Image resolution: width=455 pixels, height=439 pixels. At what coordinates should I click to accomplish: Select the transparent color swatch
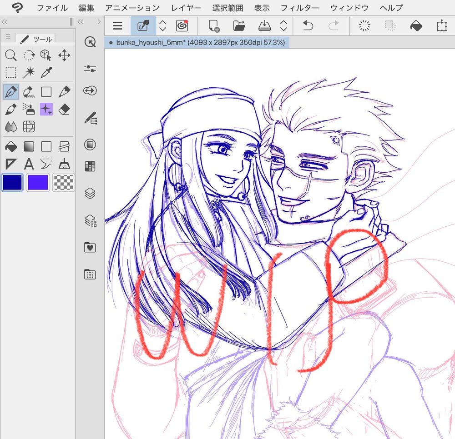(x=64, y=182)
